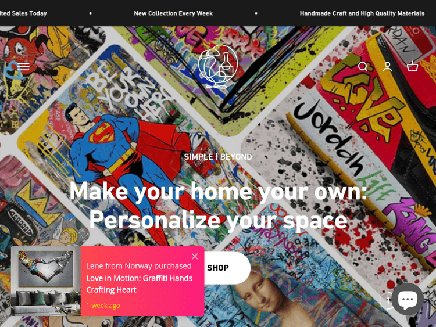Click 'Lene from Norway purchased' text
The image size is (436, 327).
[x=139, y=266]
